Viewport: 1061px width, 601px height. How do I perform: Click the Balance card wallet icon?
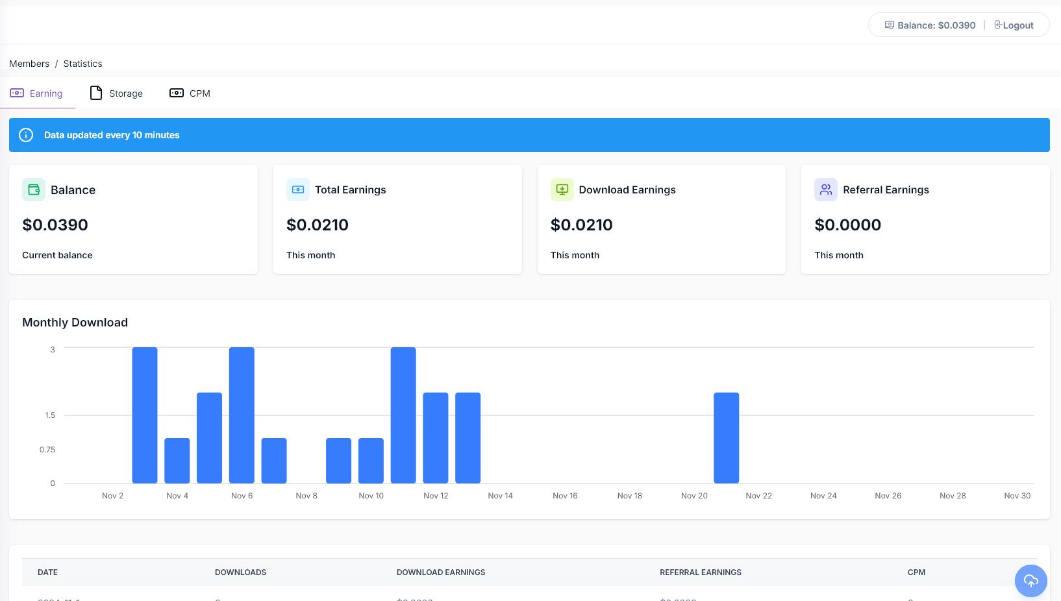pyautogui.click(x=34, y=190)
